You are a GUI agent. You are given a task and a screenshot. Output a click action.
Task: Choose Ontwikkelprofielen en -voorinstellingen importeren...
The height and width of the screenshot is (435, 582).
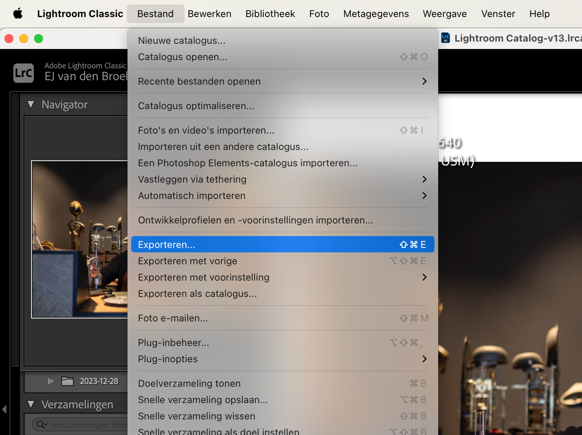click(282, 220)
